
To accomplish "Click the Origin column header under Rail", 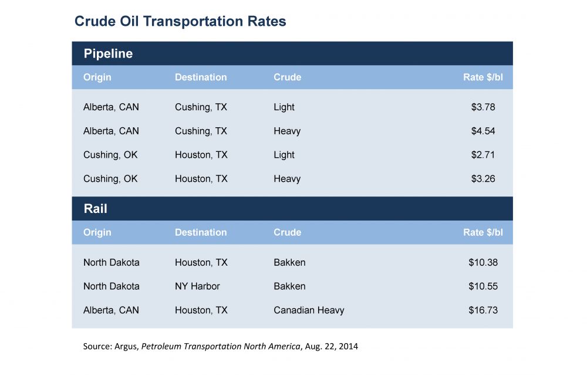I will (x=97, y=232).
